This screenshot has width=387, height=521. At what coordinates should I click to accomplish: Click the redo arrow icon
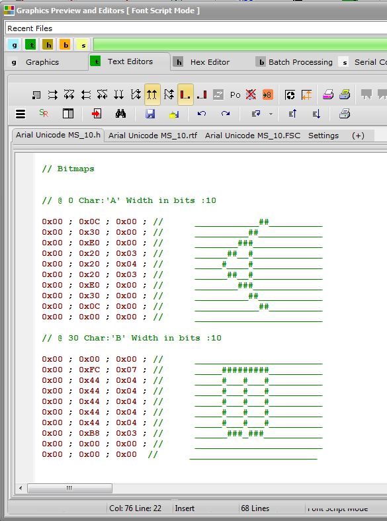coord(226,114)
